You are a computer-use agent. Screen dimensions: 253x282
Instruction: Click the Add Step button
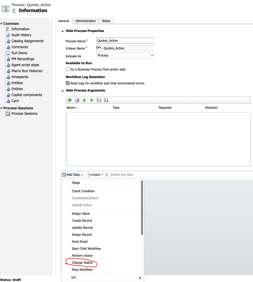pyautogui.click(x=72, y=175)
